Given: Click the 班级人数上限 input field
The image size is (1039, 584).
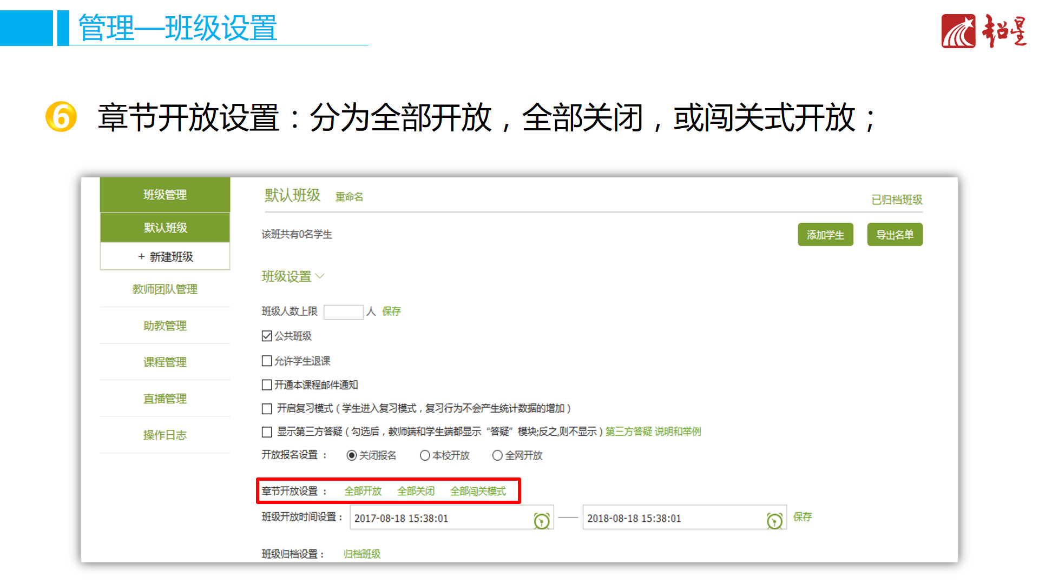Looking at the screenshot, I should (343, 312).
